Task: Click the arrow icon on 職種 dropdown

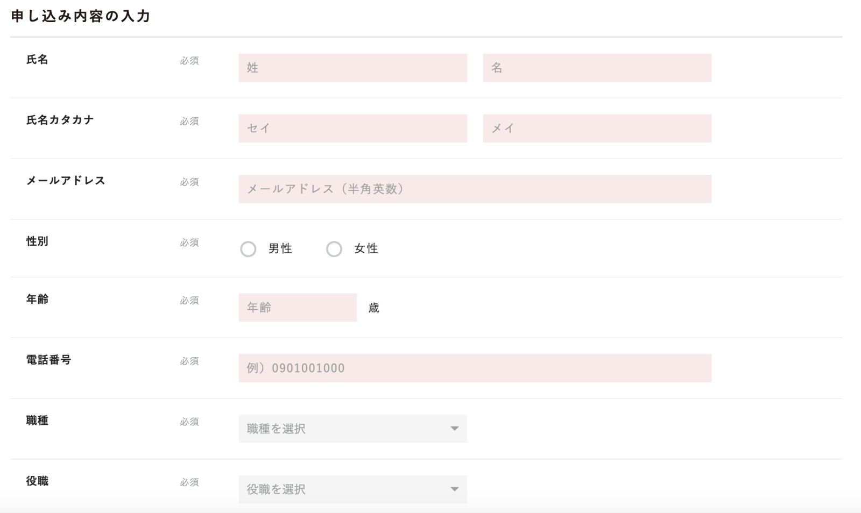Action: [x=455, y=429]
